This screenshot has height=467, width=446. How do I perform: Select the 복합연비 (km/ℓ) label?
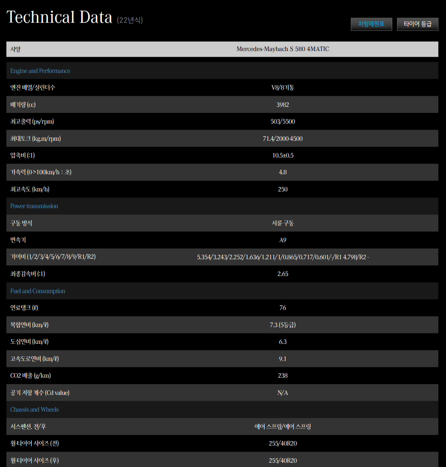(29, 324)
